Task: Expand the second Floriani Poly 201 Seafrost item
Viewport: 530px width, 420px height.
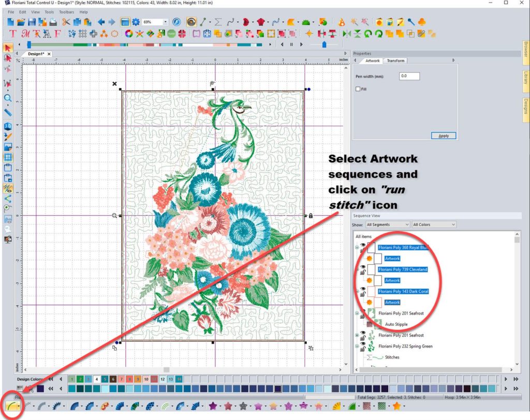Action: point(357,335)
